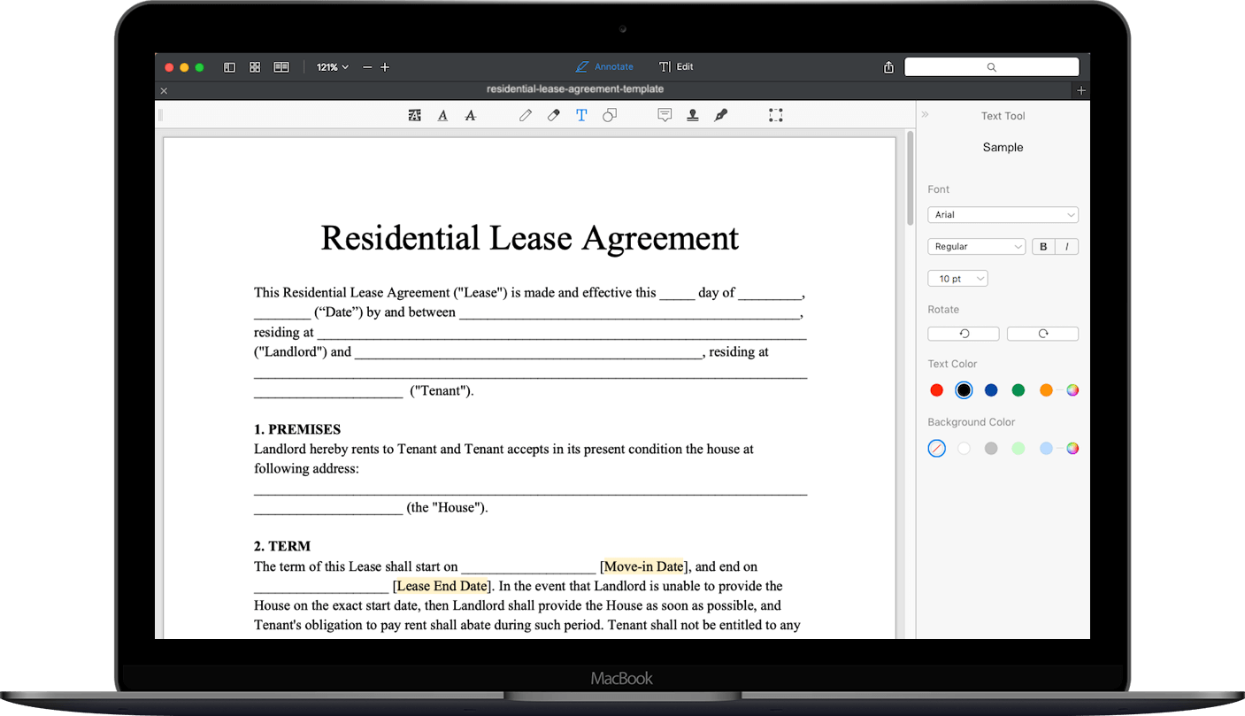This screenshot has width=1245, height=716.
Task: Set text color to red
Action: point(936,389)
